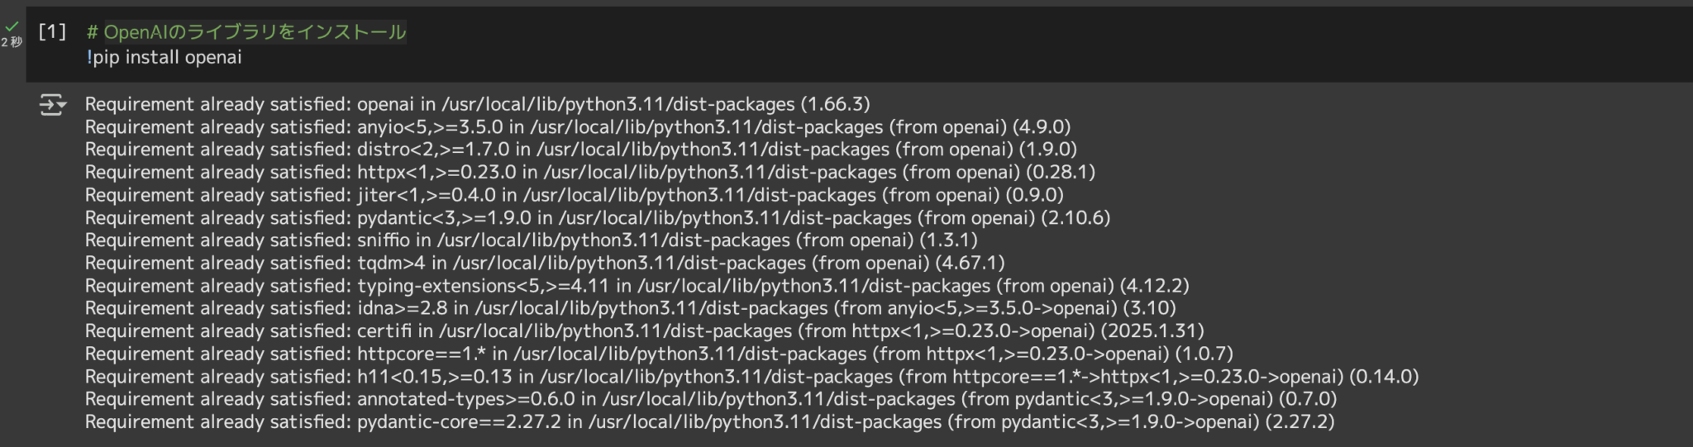The width and height of the screenshot is (1693, 447).
Task: Click the green execution success checkmark
Action: 12,26
